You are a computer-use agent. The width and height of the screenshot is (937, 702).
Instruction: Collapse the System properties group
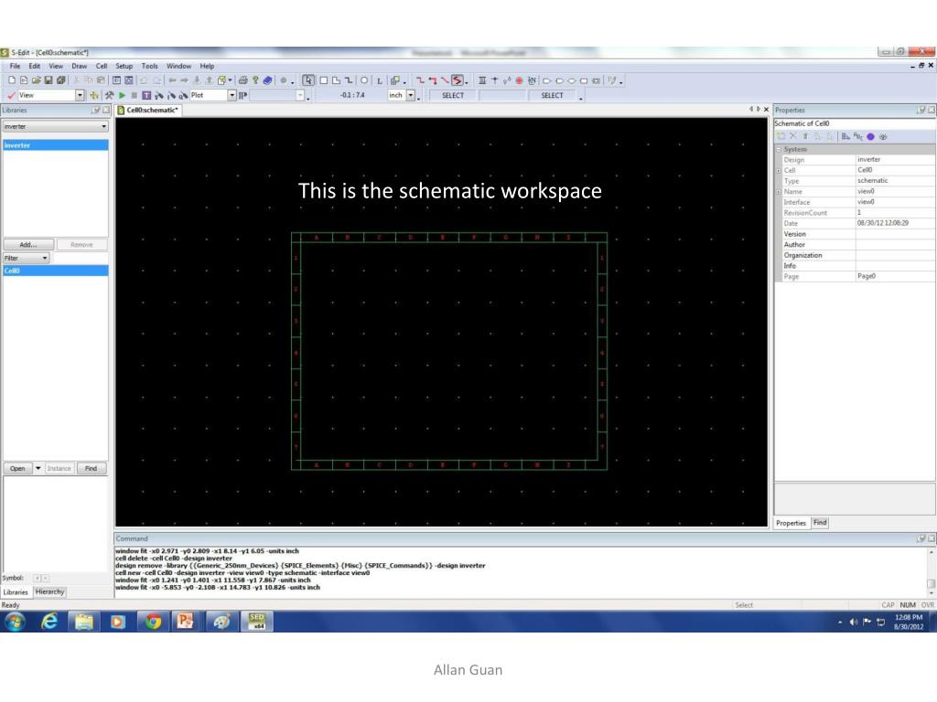click(779, 149)
